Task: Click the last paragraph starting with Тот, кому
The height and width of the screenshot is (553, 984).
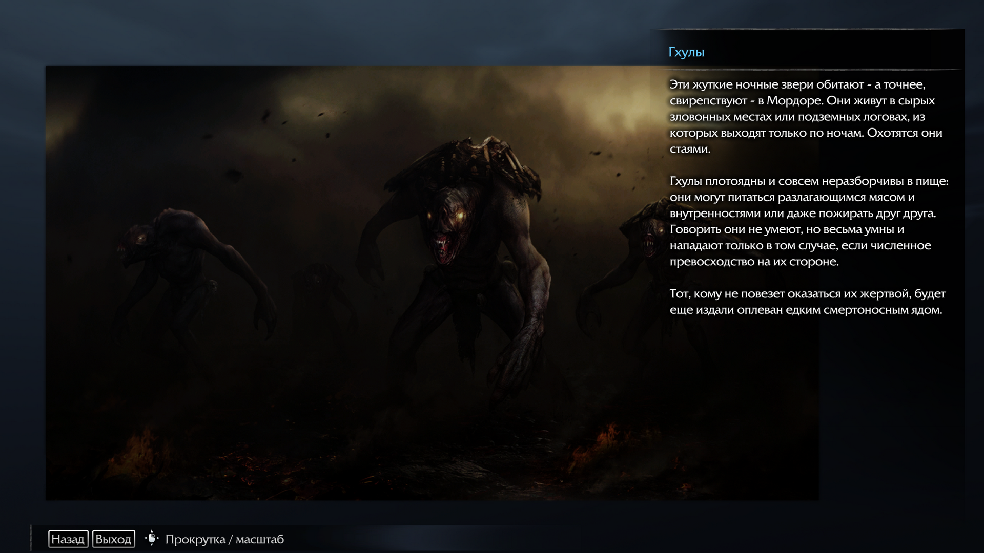Action: 807,302
